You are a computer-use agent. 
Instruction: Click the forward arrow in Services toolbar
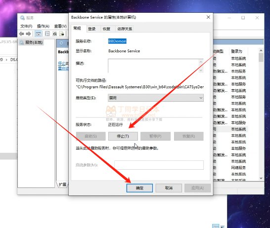(x=28, y=34)
